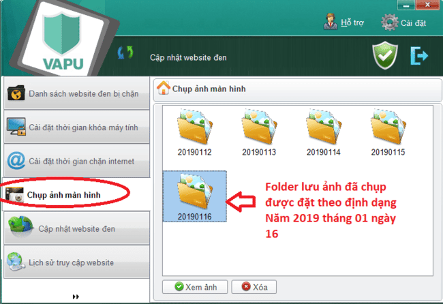The width and height of the screenshot is (443, 304).
Task: Select folder 20190115
Action: [x=388, y=134]
